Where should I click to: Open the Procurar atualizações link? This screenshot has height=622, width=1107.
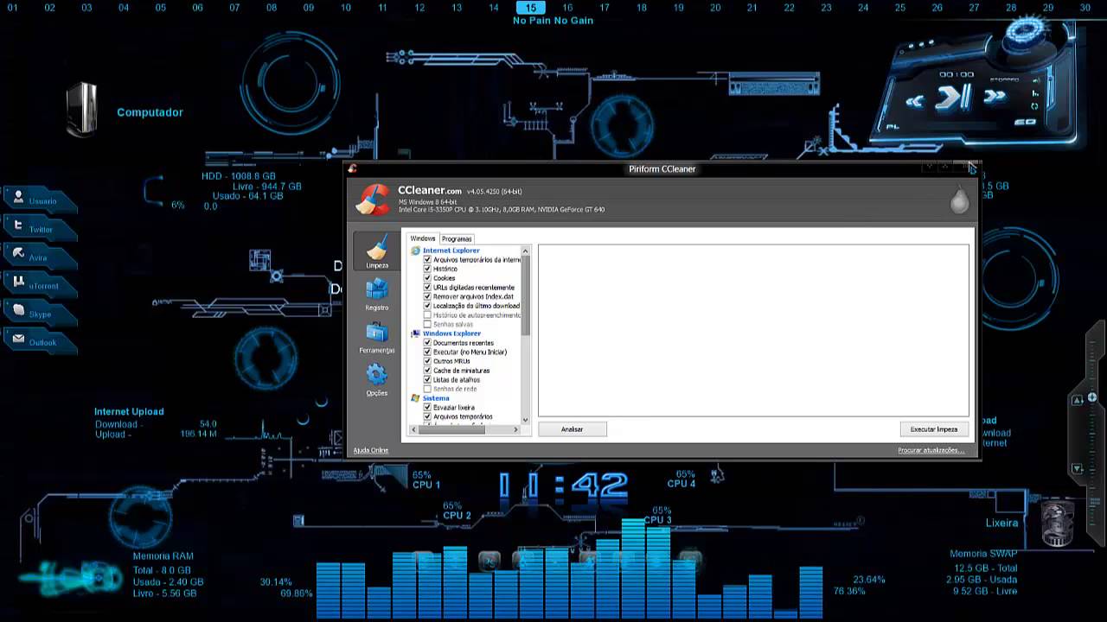(x=931, y=450)
